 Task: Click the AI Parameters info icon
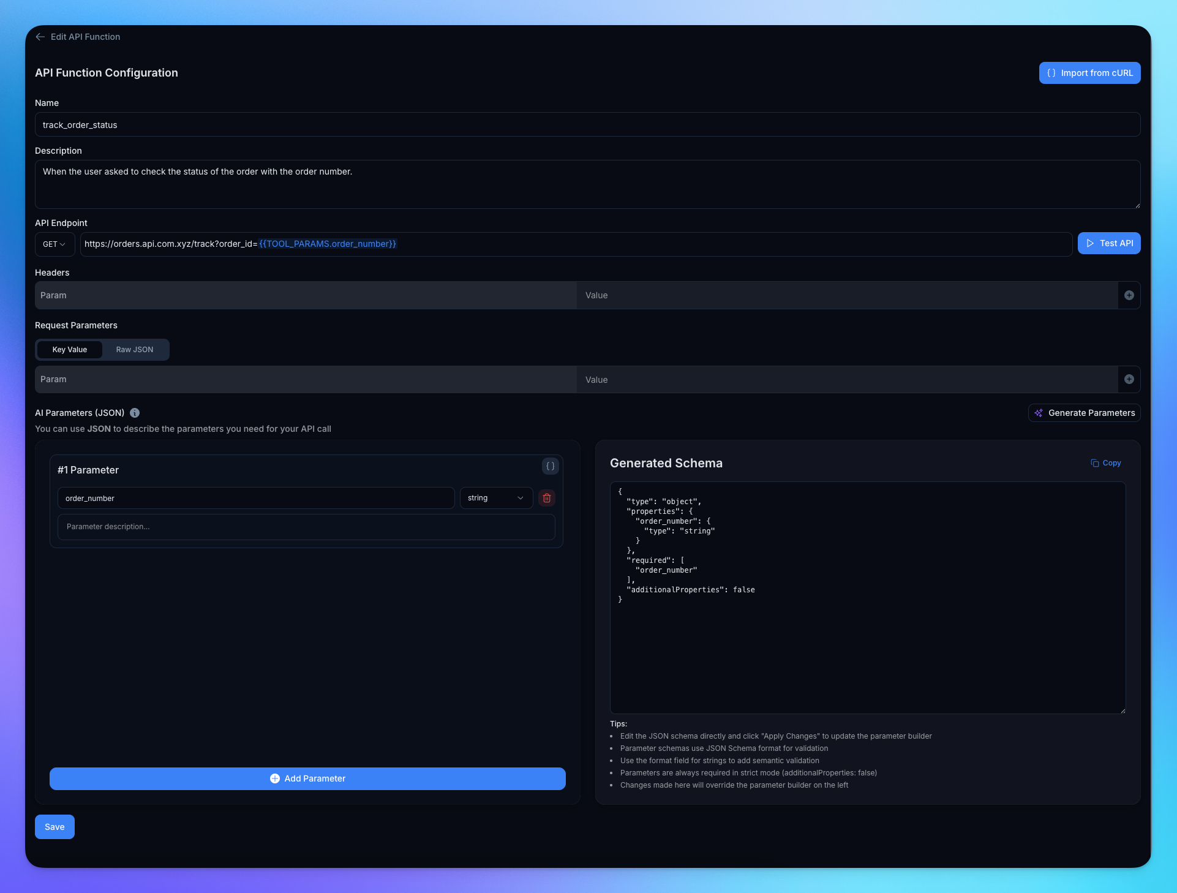pos(135,413)
